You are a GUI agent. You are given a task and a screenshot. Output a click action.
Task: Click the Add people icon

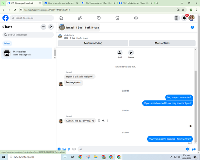click(120, 53)
